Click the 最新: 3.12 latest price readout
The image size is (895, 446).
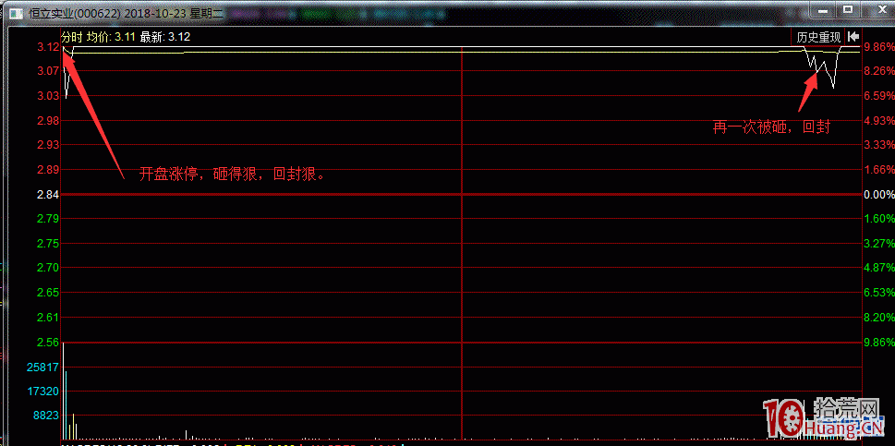(x=165, y=37)
